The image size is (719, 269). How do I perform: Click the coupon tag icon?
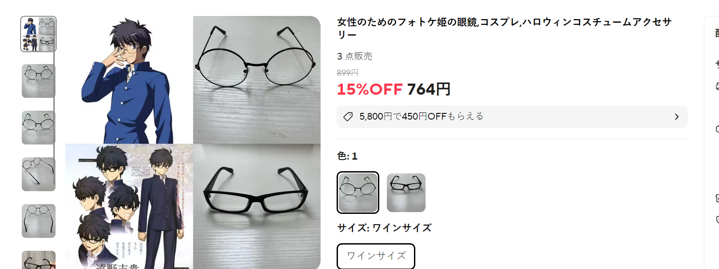(348, 116)
